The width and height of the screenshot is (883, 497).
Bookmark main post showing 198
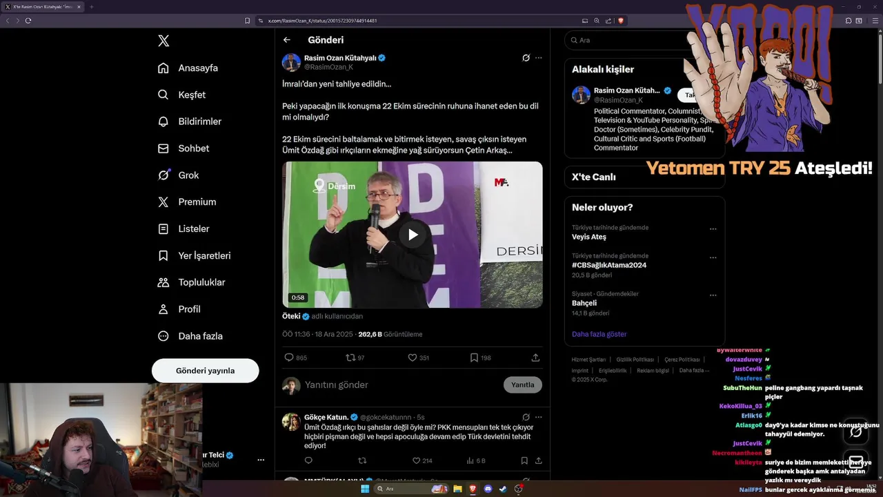(481, 358)
